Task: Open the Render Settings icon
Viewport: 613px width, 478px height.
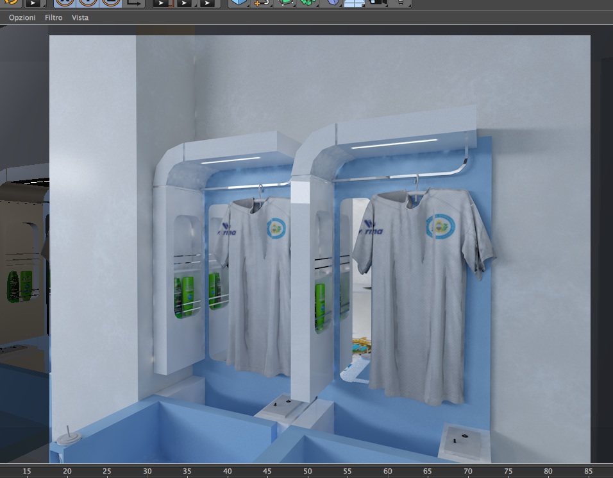Action: point(208,3)
